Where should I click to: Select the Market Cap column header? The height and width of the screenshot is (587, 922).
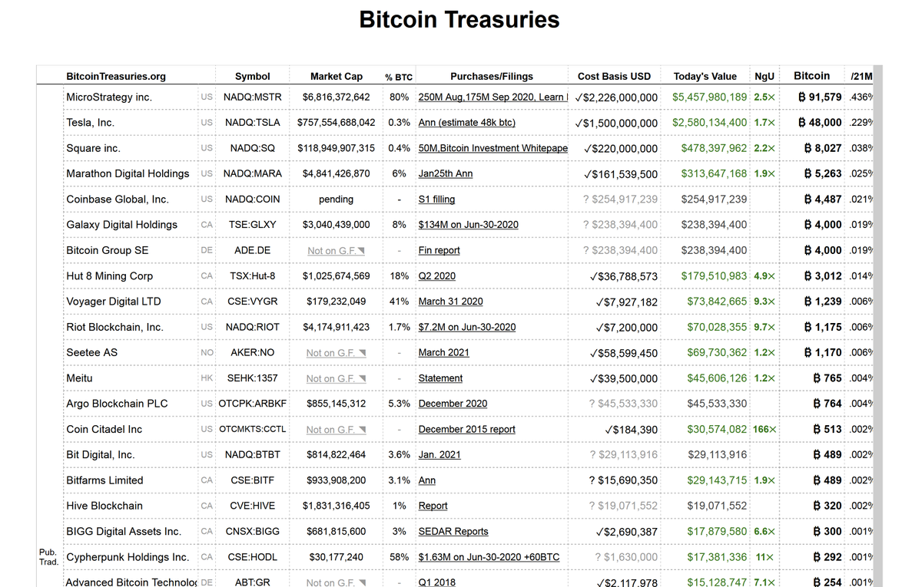coord(337,76)
